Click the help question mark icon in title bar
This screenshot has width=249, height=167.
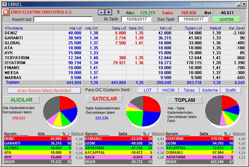coord(5,4)
